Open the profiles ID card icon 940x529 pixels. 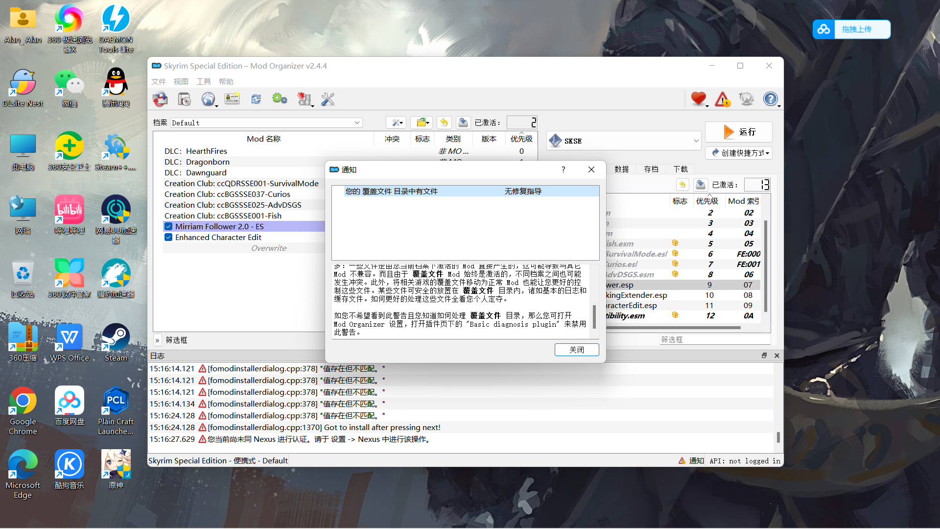point(232,99)
